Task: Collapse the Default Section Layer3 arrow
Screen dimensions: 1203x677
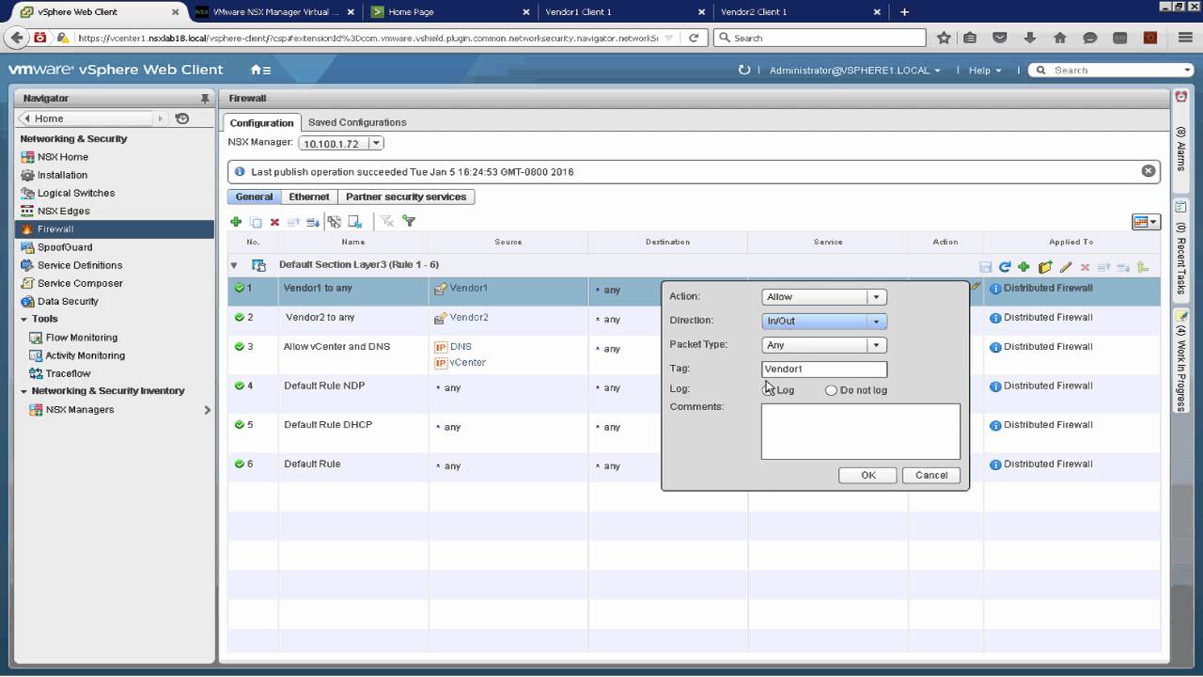Action: [x=234, y=266]
